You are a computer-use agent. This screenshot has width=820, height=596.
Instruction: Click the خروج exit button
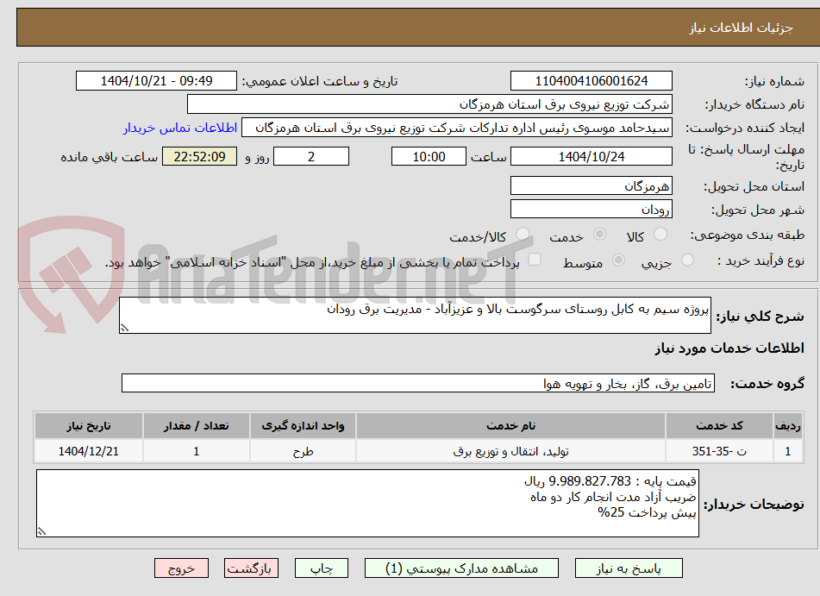181,568
